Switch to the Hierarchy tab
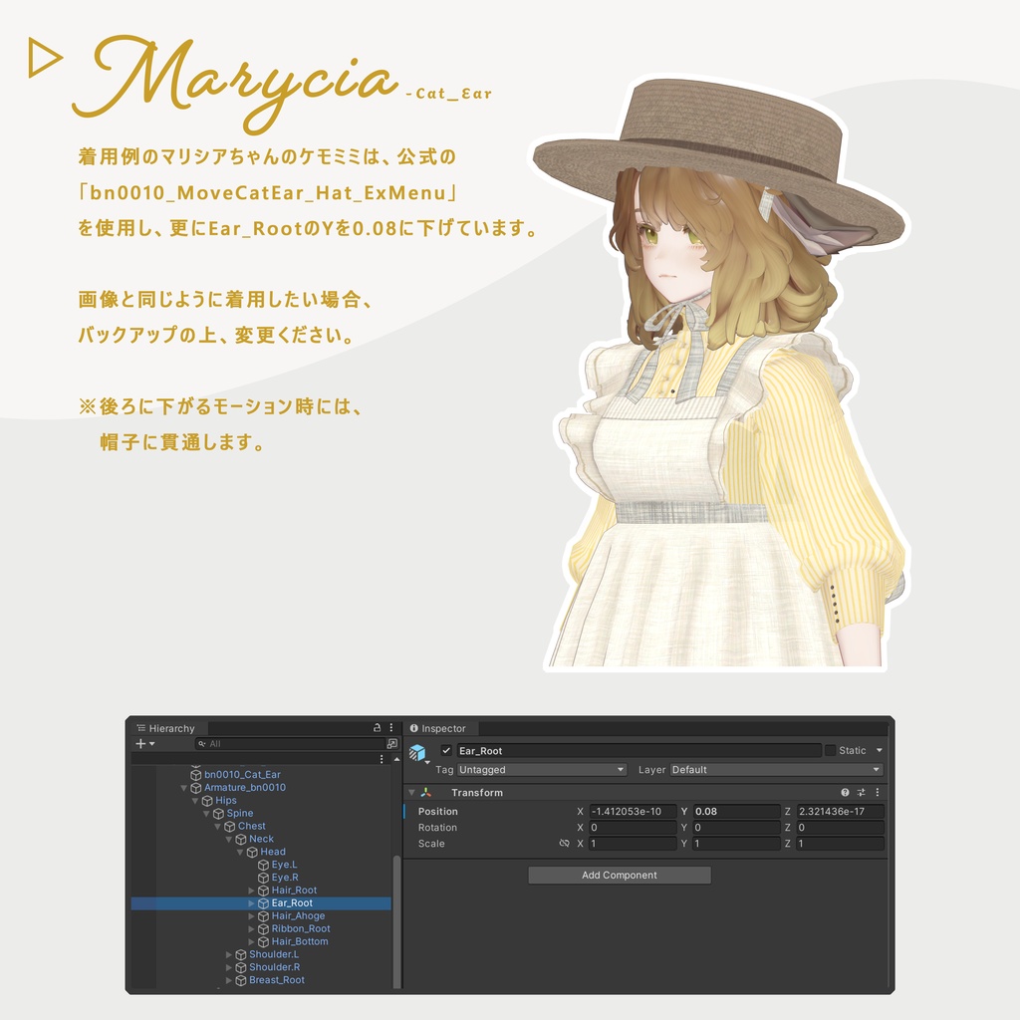1020x1020 pixels. 167,728
